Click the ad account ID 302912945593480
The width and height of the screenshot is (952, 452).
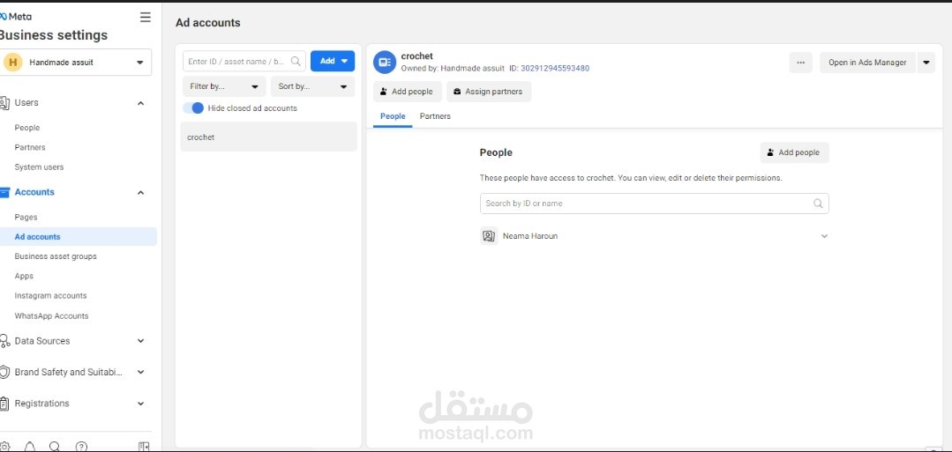click(x=555, y=69)
